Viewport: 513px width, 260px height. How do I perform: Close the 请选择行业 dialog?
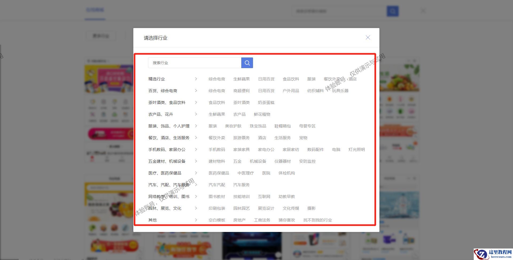[x=368, y=38]
